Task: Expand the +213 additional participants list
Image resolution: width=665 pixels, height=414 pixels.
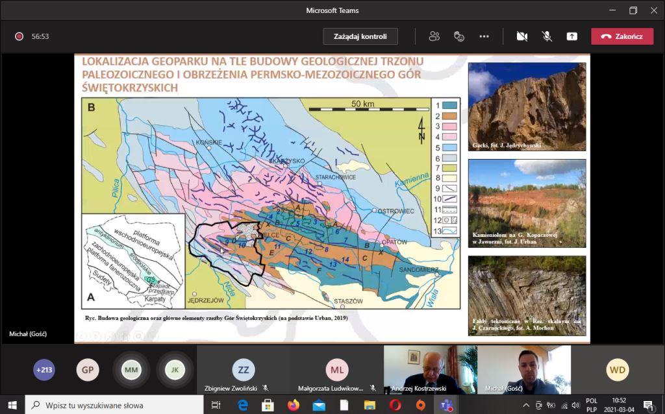Action: 44,370
